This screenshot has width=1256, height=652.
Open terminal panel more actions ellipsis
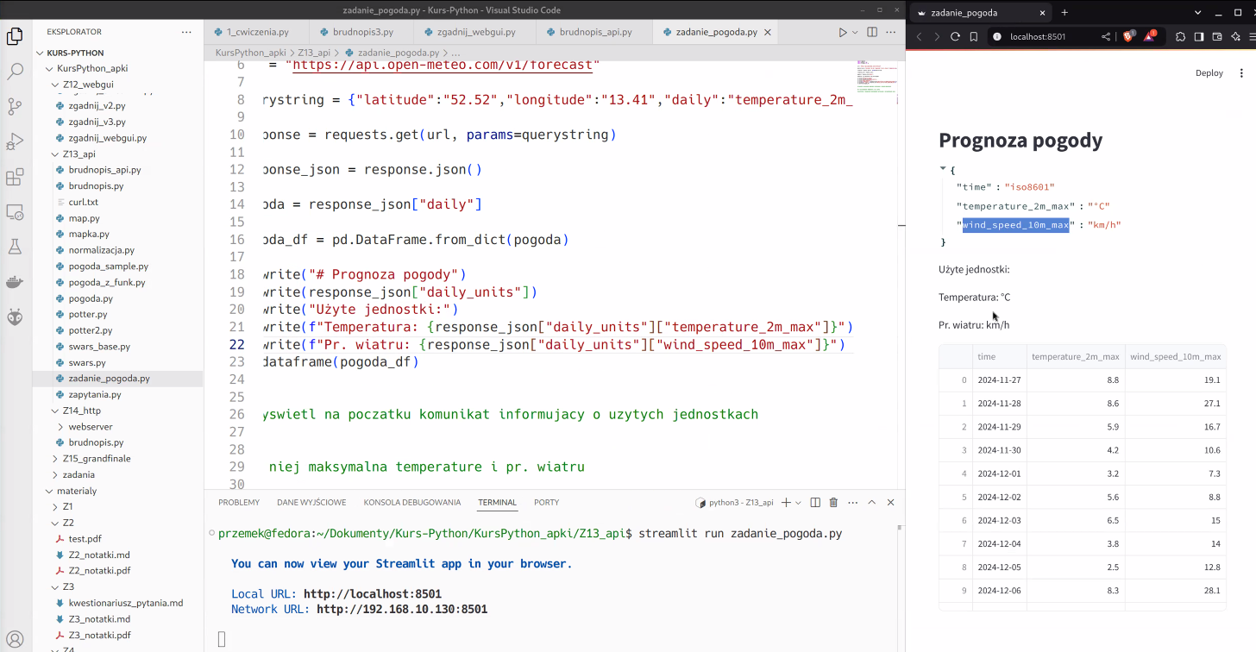(852, 502)
